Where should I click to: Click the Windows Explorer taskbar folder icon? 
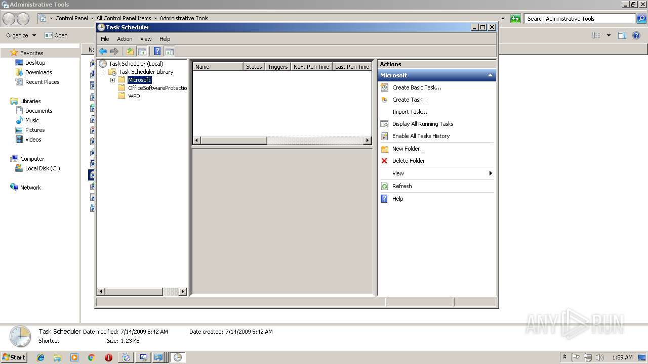pos(57,357)
